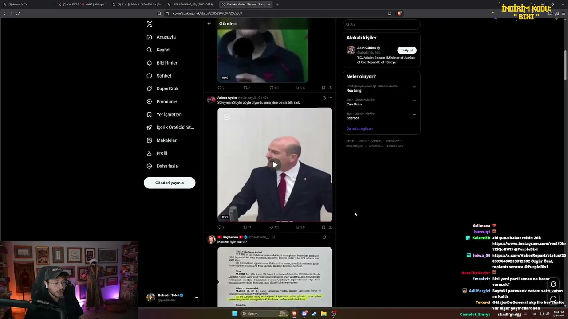Bookmark this page in address bar
The width and height of the screenshot is (568, 319).
[x=159, y=13]
